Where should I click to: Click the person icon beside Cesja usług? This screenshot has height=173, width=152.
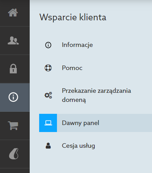click(x=48, y=146)
